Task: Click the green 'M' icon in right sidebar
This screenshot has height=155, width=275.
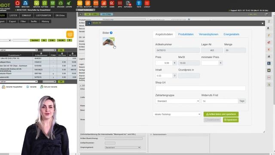Action: click(x=269, y=70)
